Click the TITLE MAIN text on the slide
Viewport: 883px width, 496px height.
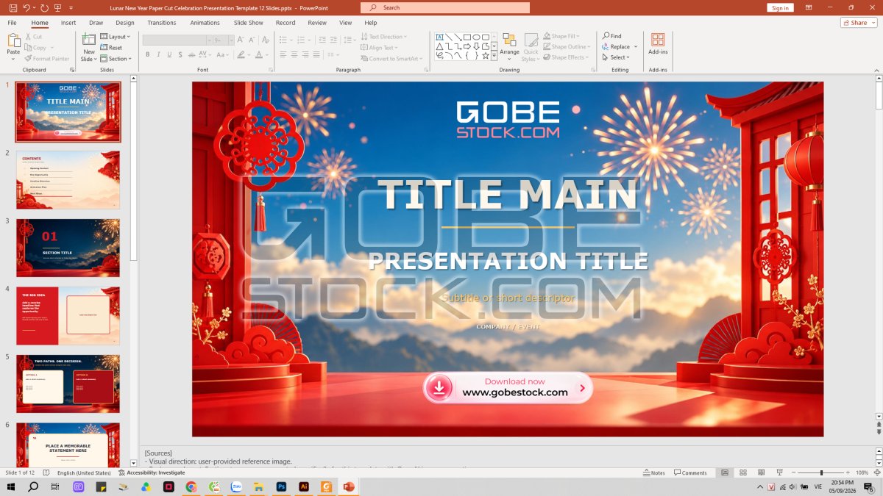point(508,195)
